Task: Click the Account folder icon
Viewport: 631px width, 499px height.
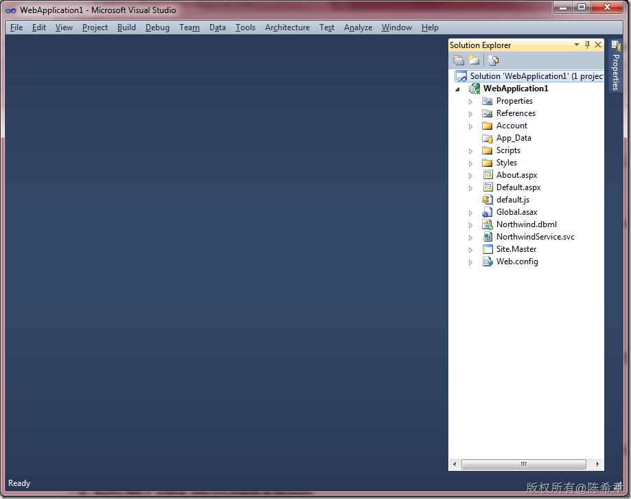Action: pos(487,126)
